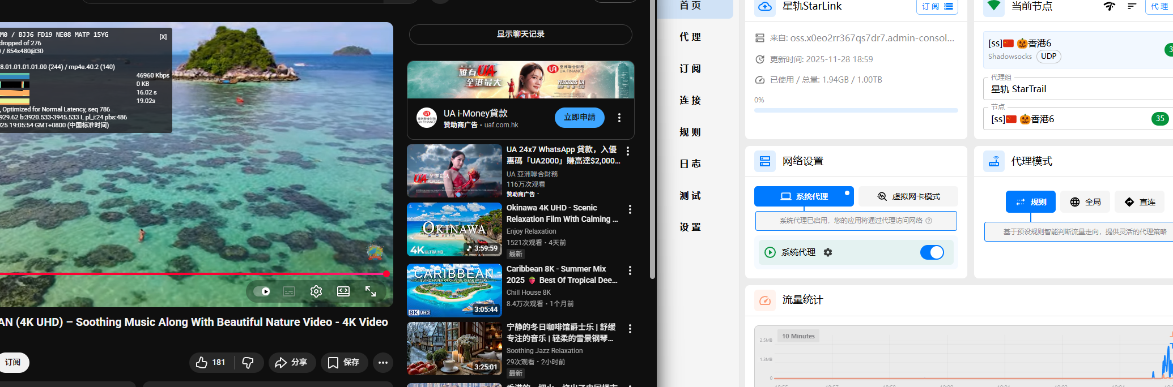The image size is (1173, 387).
Task: Close the stats for nerds overlay
Action: 163,37
